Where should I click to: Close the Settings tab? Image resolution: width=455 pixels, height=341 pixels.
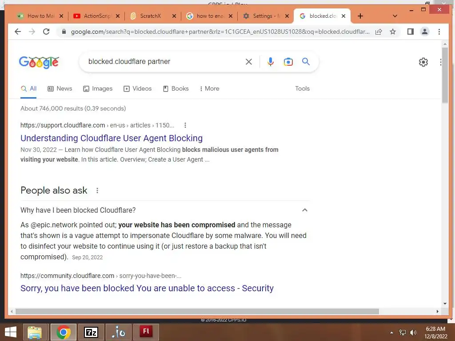(287, 16)
